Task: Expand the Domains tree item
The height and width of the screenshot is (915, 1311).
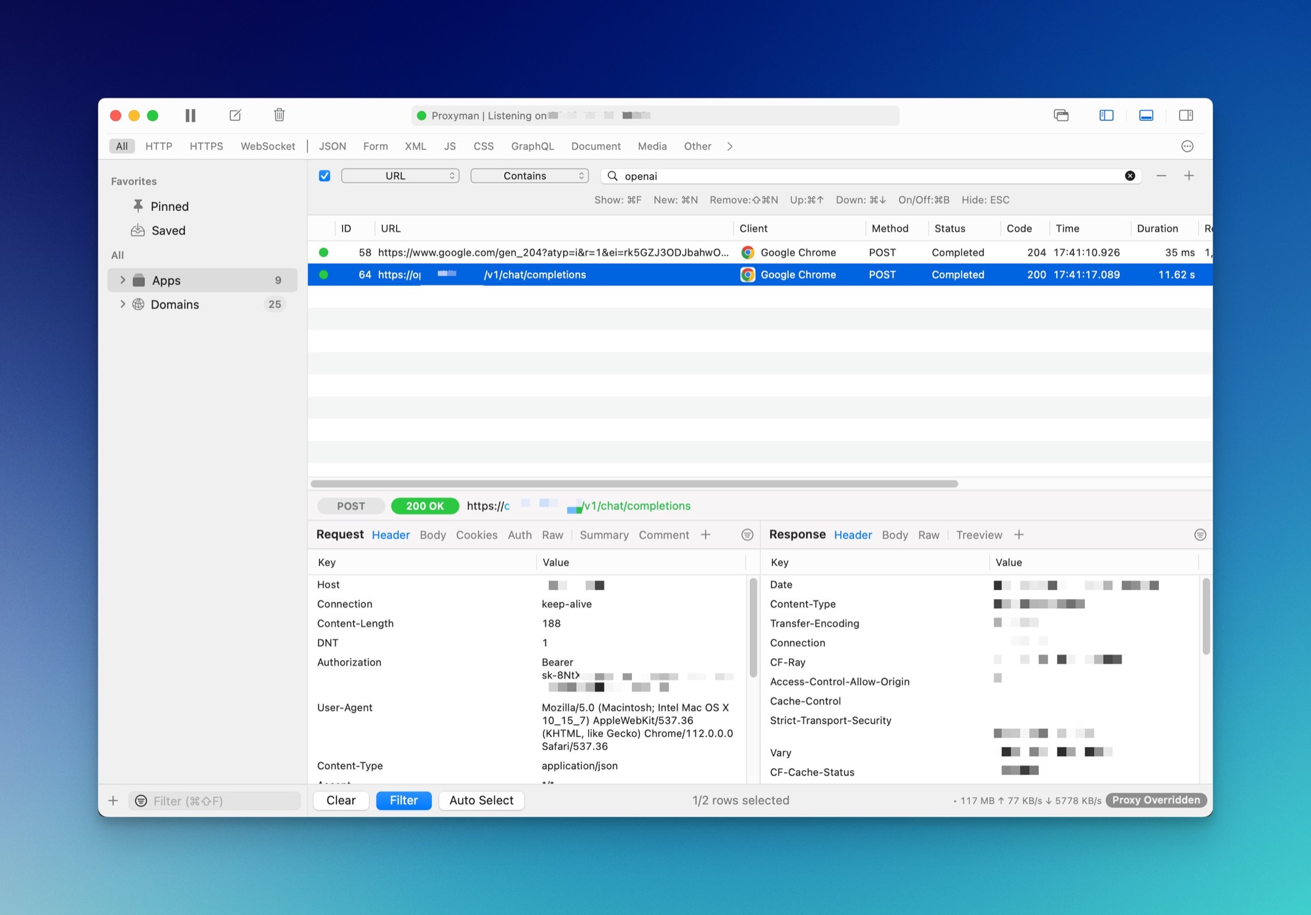Action: coord(123,304)
